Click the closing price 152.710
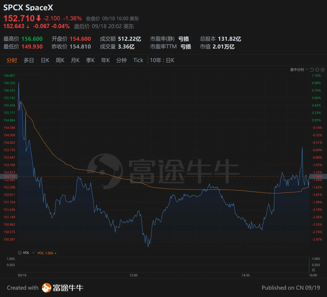 point(19,18)
